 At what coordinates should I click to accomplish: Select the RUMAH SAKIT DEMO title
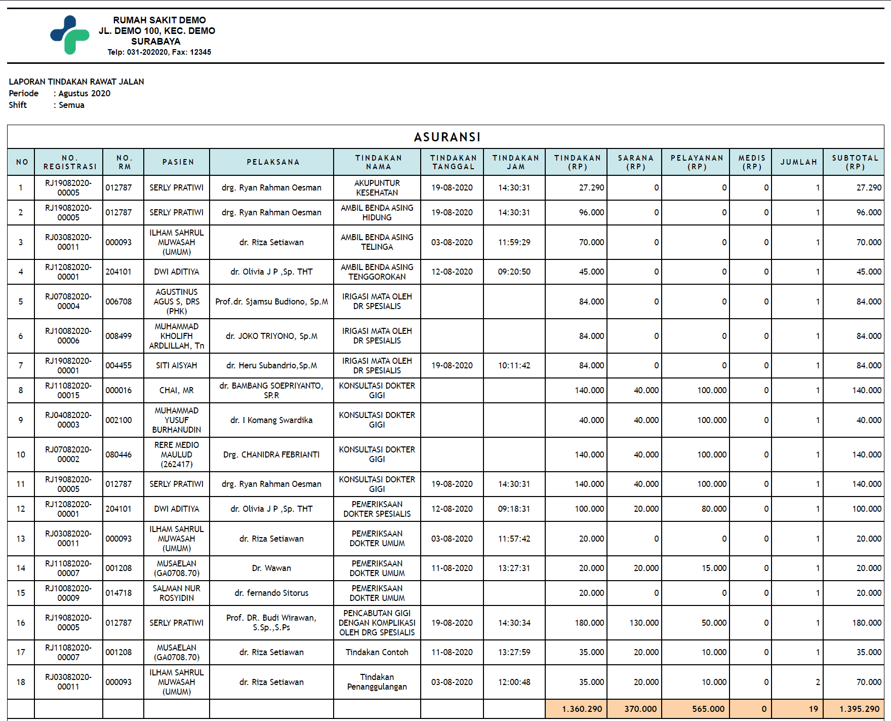point(159,20)
